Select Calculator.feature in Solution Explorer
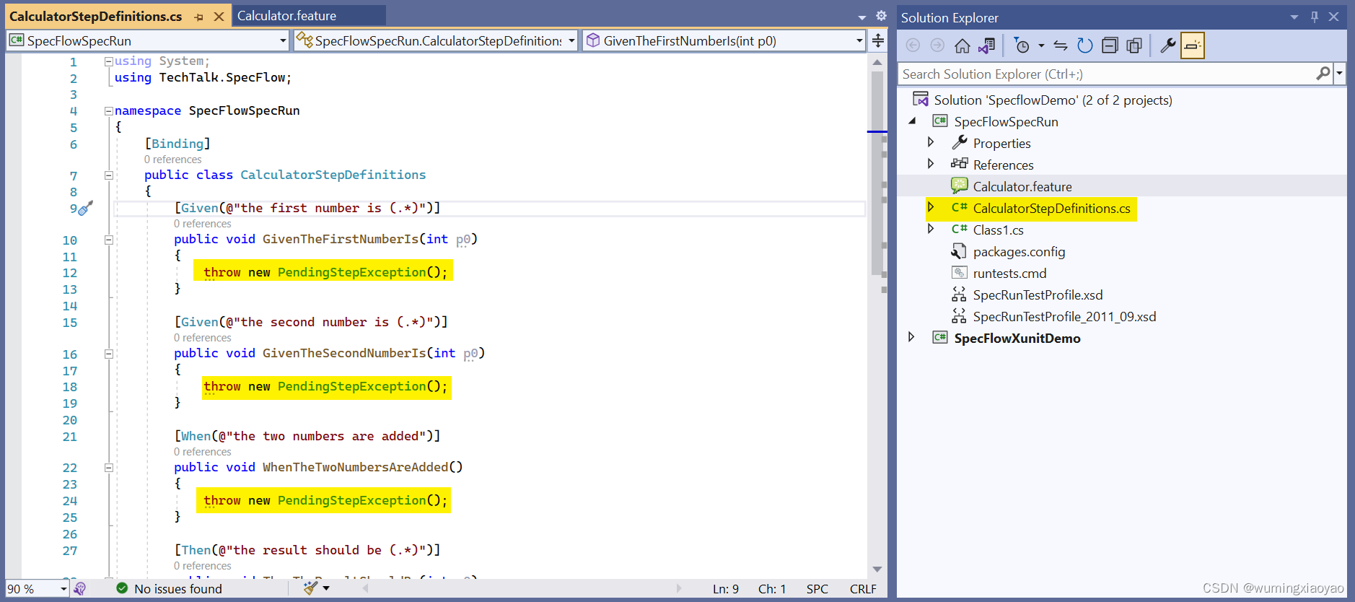 [x=1022, y=186]
